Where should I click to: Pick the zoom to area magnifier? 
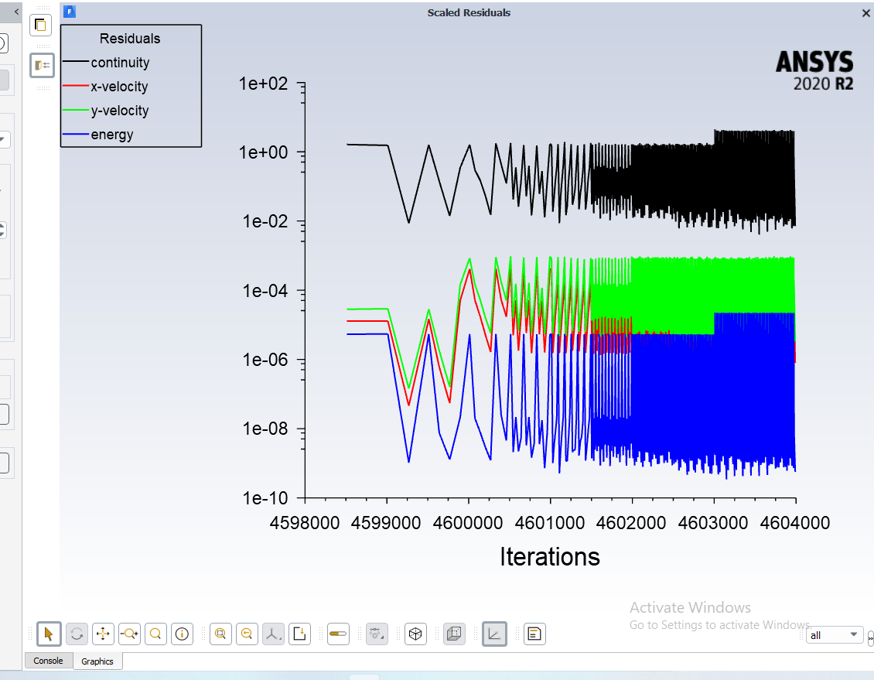[x=155, y=634]
